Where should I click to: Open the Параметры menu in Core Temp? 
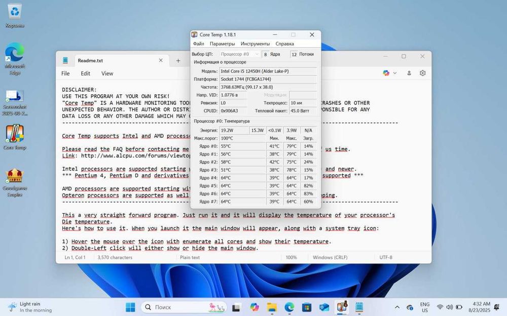click(x=222, y=44)
